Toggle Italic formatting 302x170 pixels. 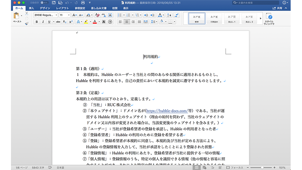point(43,22)
